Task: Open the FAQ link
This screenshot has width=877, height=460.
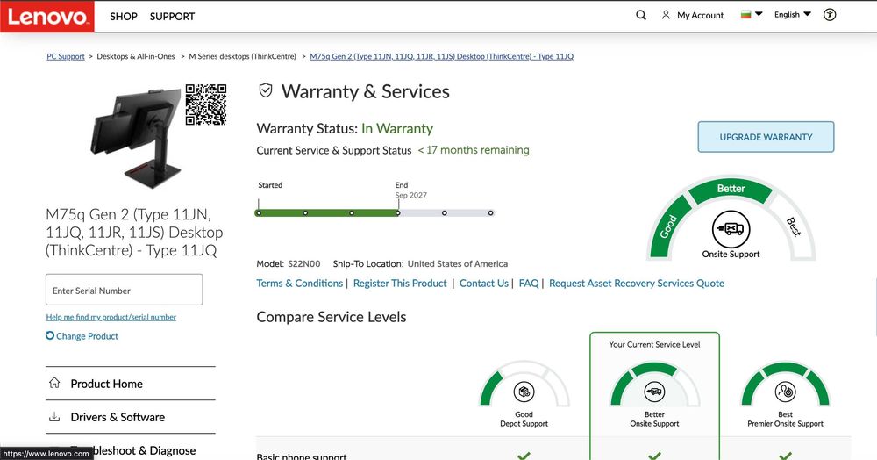Action: click(x=529, y=284)
